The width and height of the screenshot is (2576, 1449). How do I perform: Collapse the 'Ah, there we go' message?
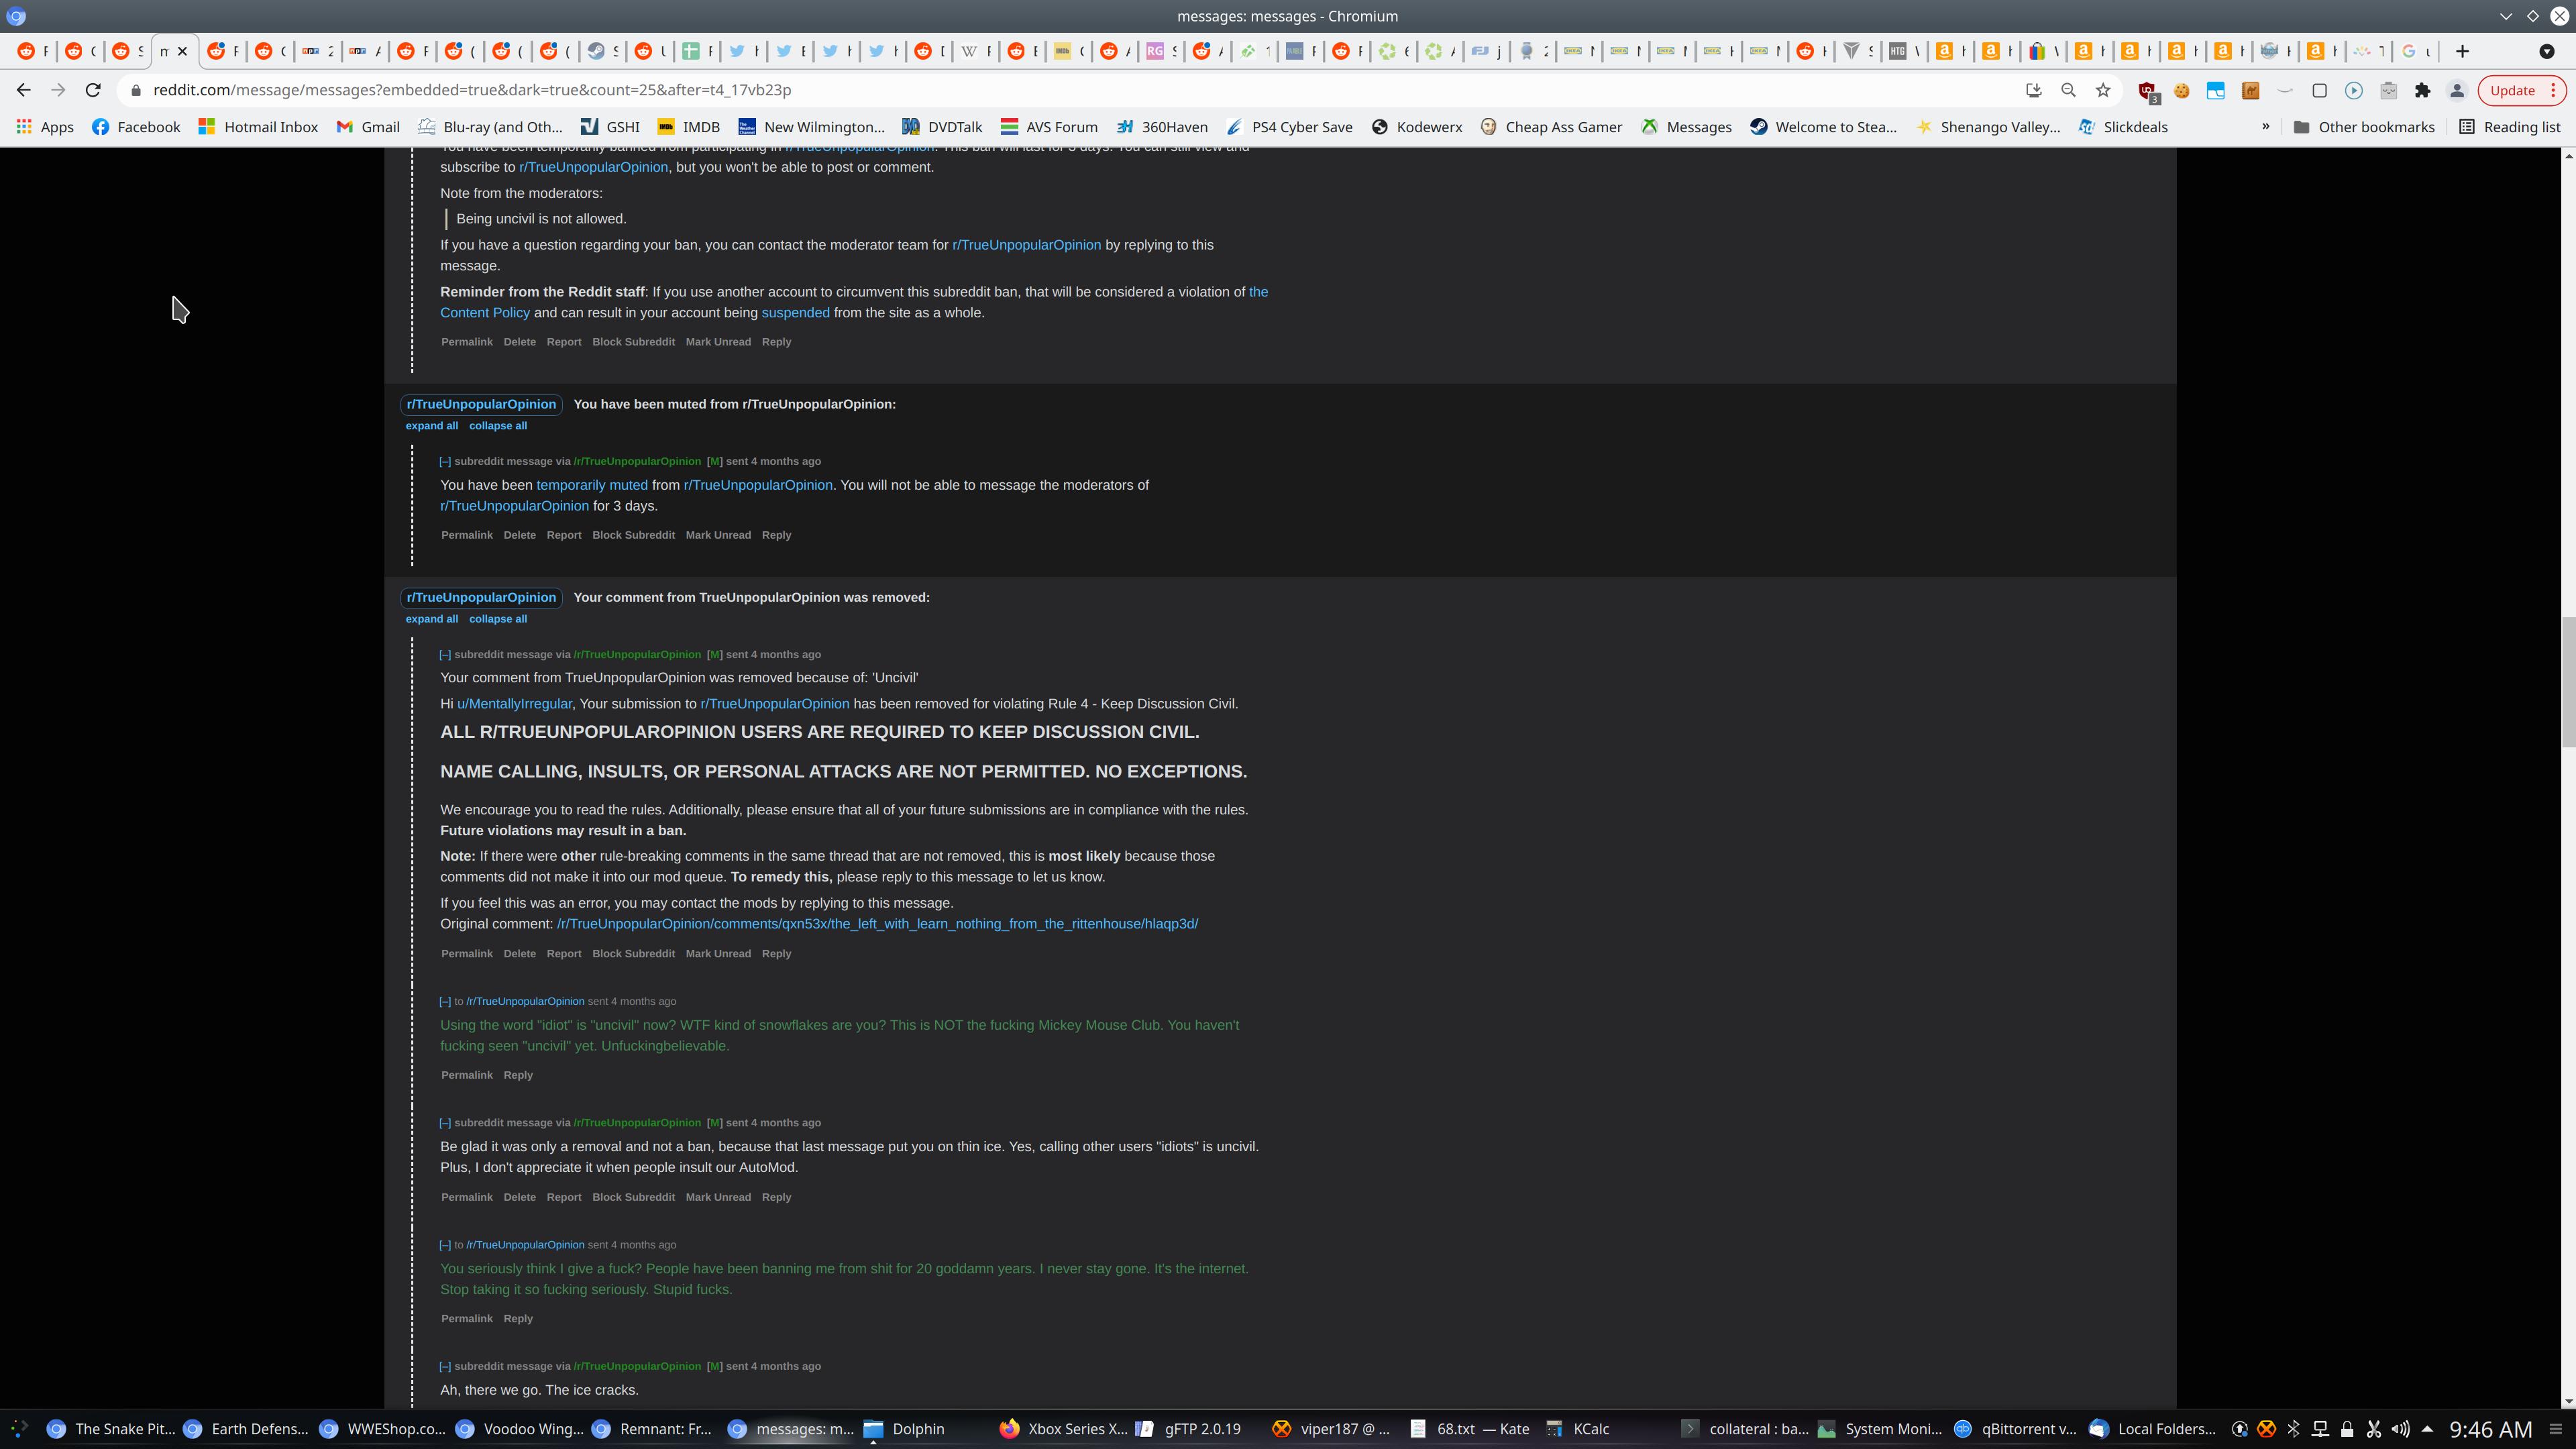(445, 1366)
